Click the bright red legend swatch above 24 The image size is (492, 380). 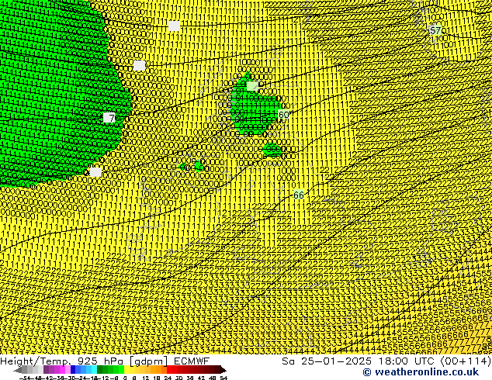point(169,370)
